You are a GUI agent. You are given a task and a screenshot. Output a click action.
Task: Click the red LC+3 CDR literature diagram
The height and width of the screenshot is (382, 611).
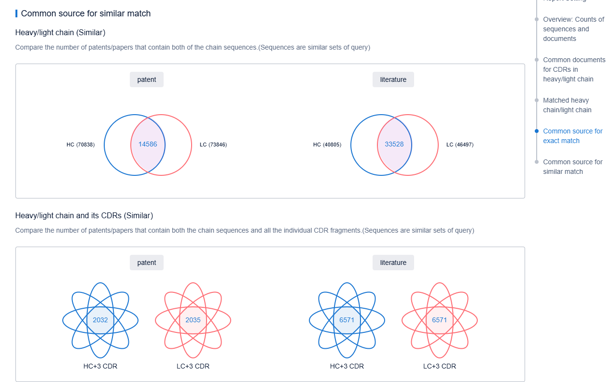(440, 320)
